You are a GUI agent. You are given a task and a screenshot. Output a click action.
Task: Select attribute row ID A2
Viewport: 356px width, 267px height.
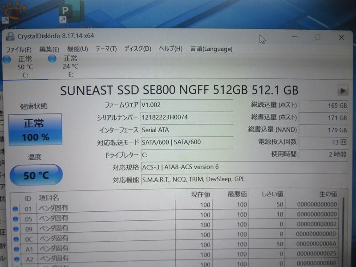pos(176,256)
